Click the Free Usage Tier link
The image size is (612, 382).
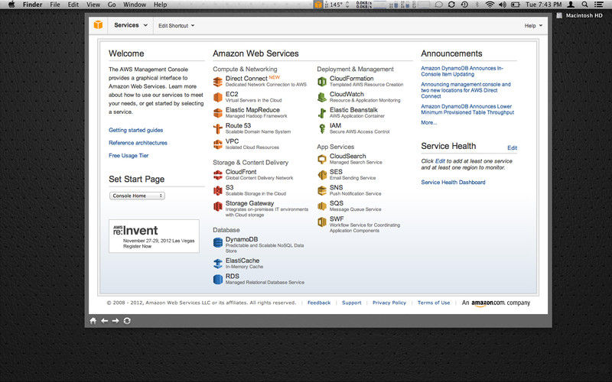(129, 156)
